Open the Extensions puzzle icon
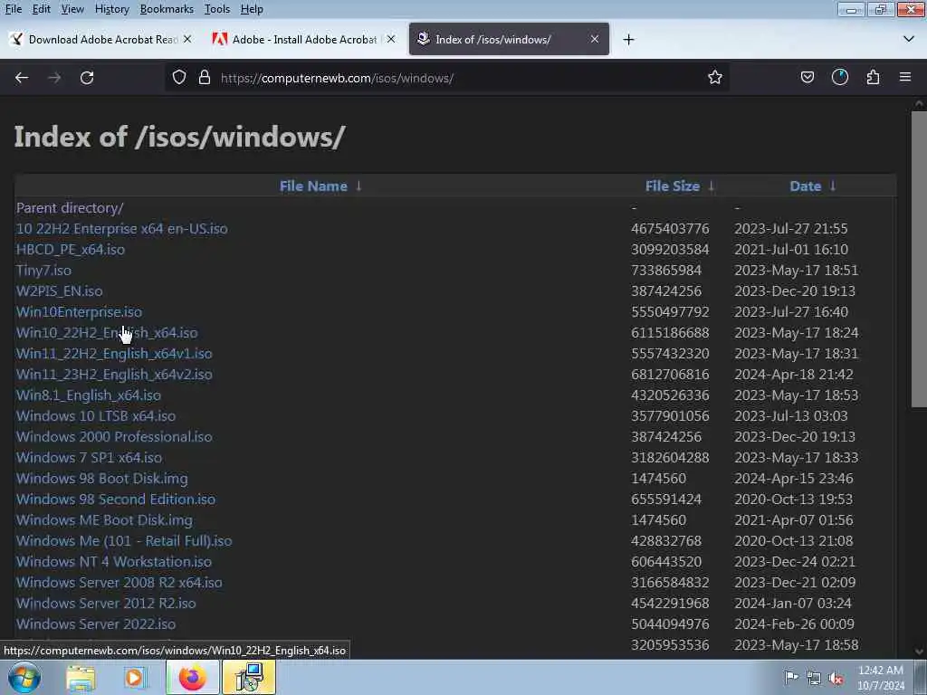 click(x=874, y=78)
